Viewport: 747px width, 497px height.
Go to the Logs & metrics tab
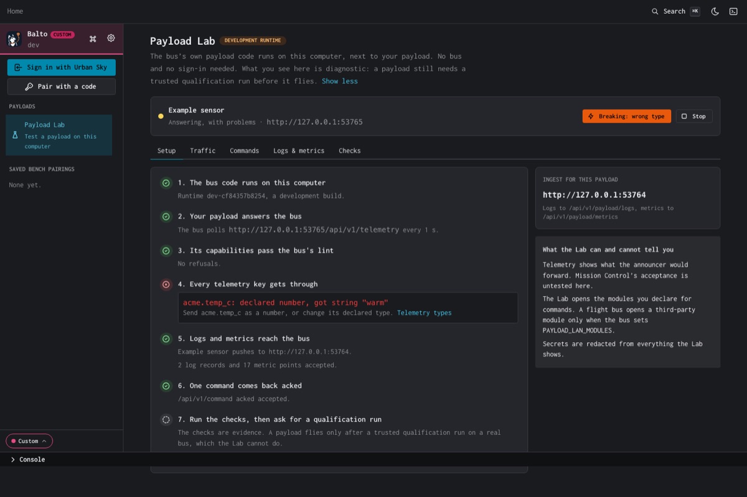tap(299, 151)
